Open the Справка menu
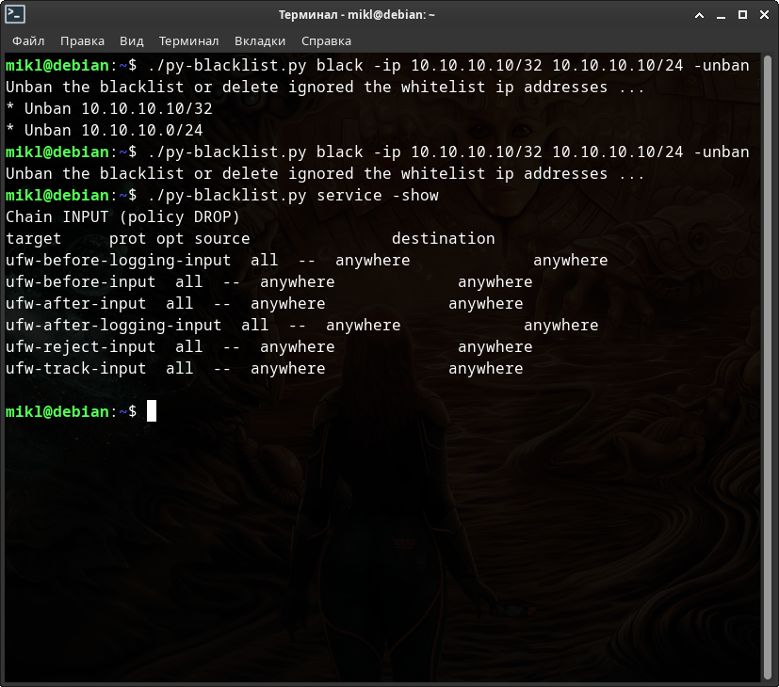Screen dimensions: 779x687 pos(326,40)
